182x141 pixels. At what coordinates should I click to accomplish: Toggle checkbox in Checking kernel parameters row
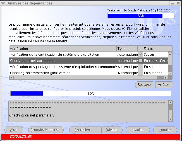click(141, 60)
